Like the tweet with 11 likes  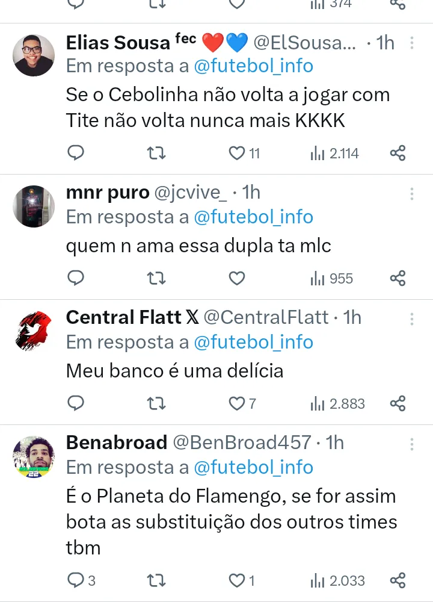pyautogui.click(x=238, y=153)
